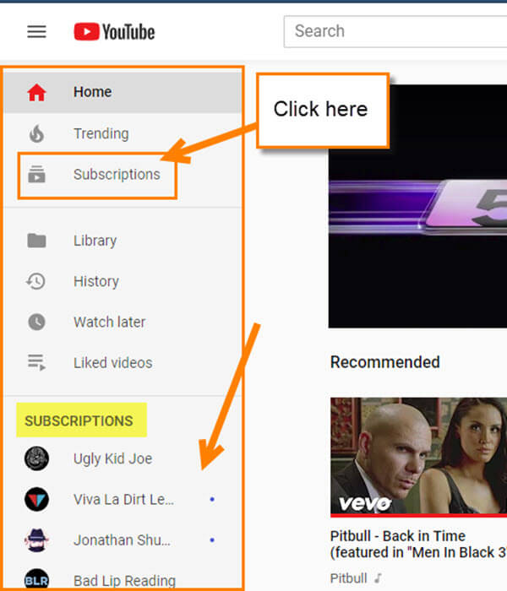Open Trending via the flame icon

click(x=36, y=133)
